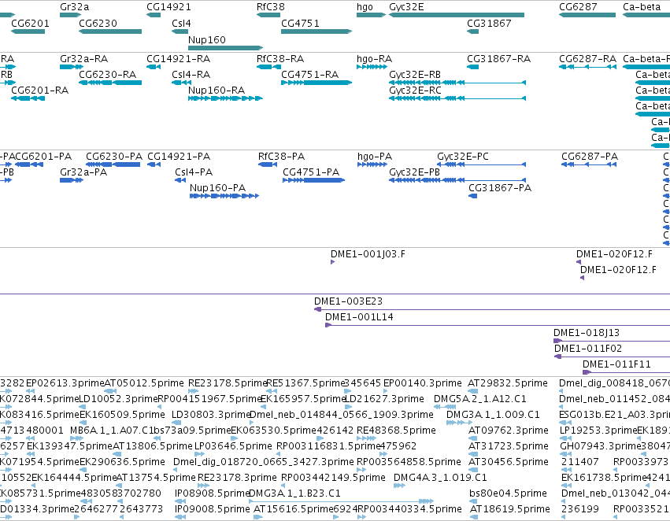This screenshot has height=521, width=670.
Task: Open EST DMG5A2_1.A12.C1 label
Action: pos(479,399)
